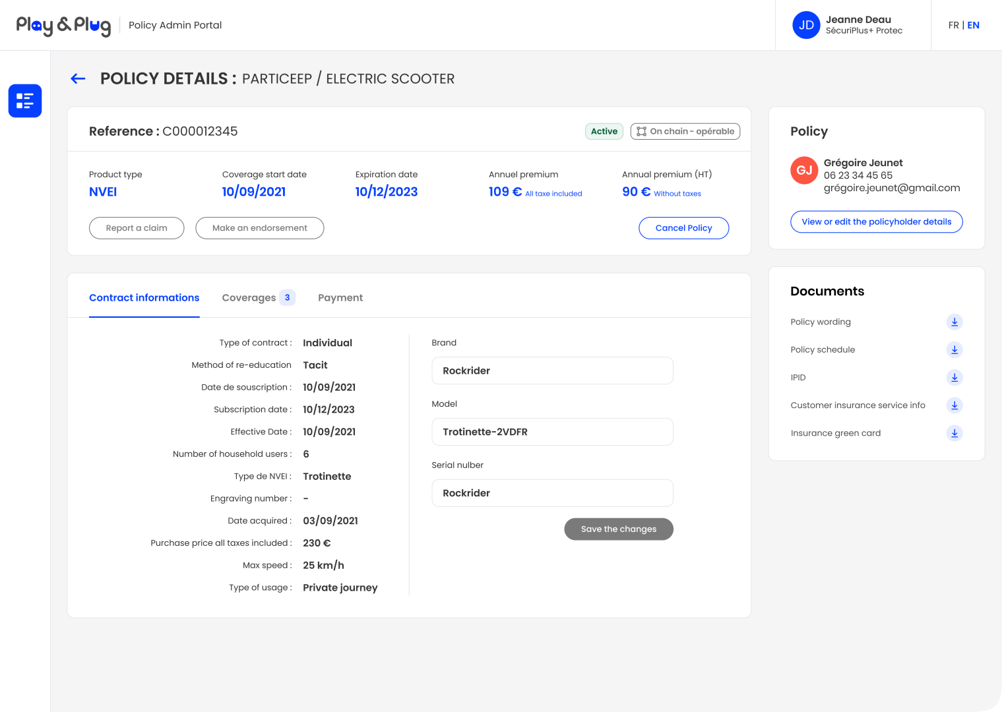1002x712 pixels.
Task: Download the Policy wording document
Action: [954, 322]
